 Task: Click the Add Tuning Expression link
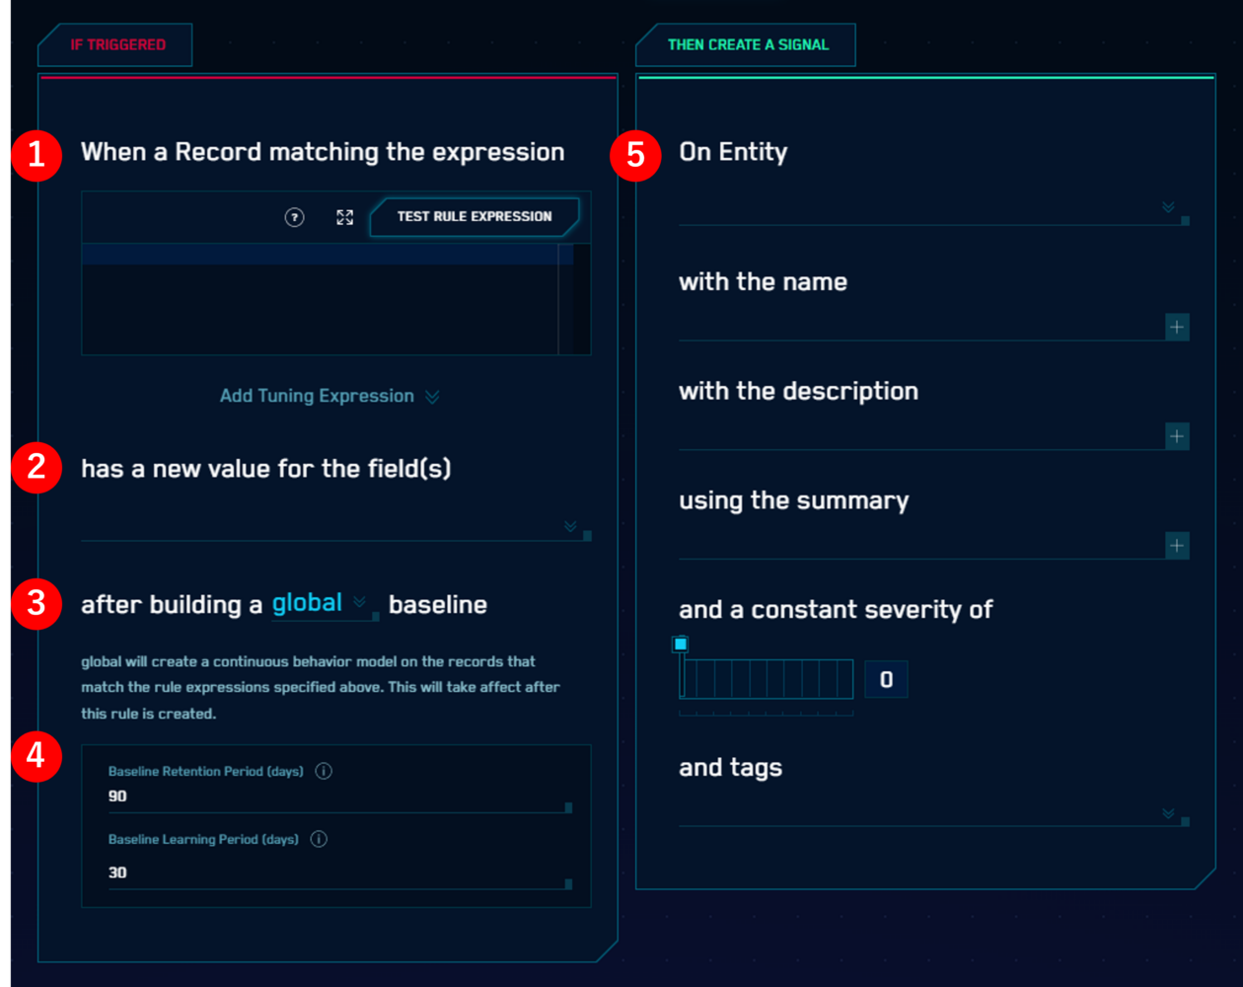(x=318, y=395)
